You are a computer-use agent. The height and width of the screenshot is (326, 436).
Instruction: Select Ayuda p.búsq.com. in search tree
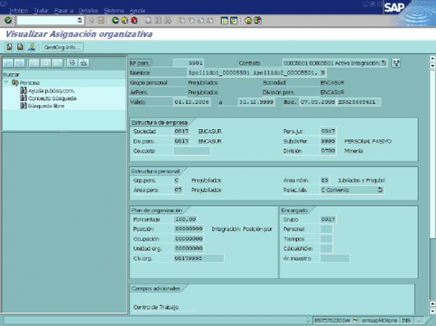(51, 91)
